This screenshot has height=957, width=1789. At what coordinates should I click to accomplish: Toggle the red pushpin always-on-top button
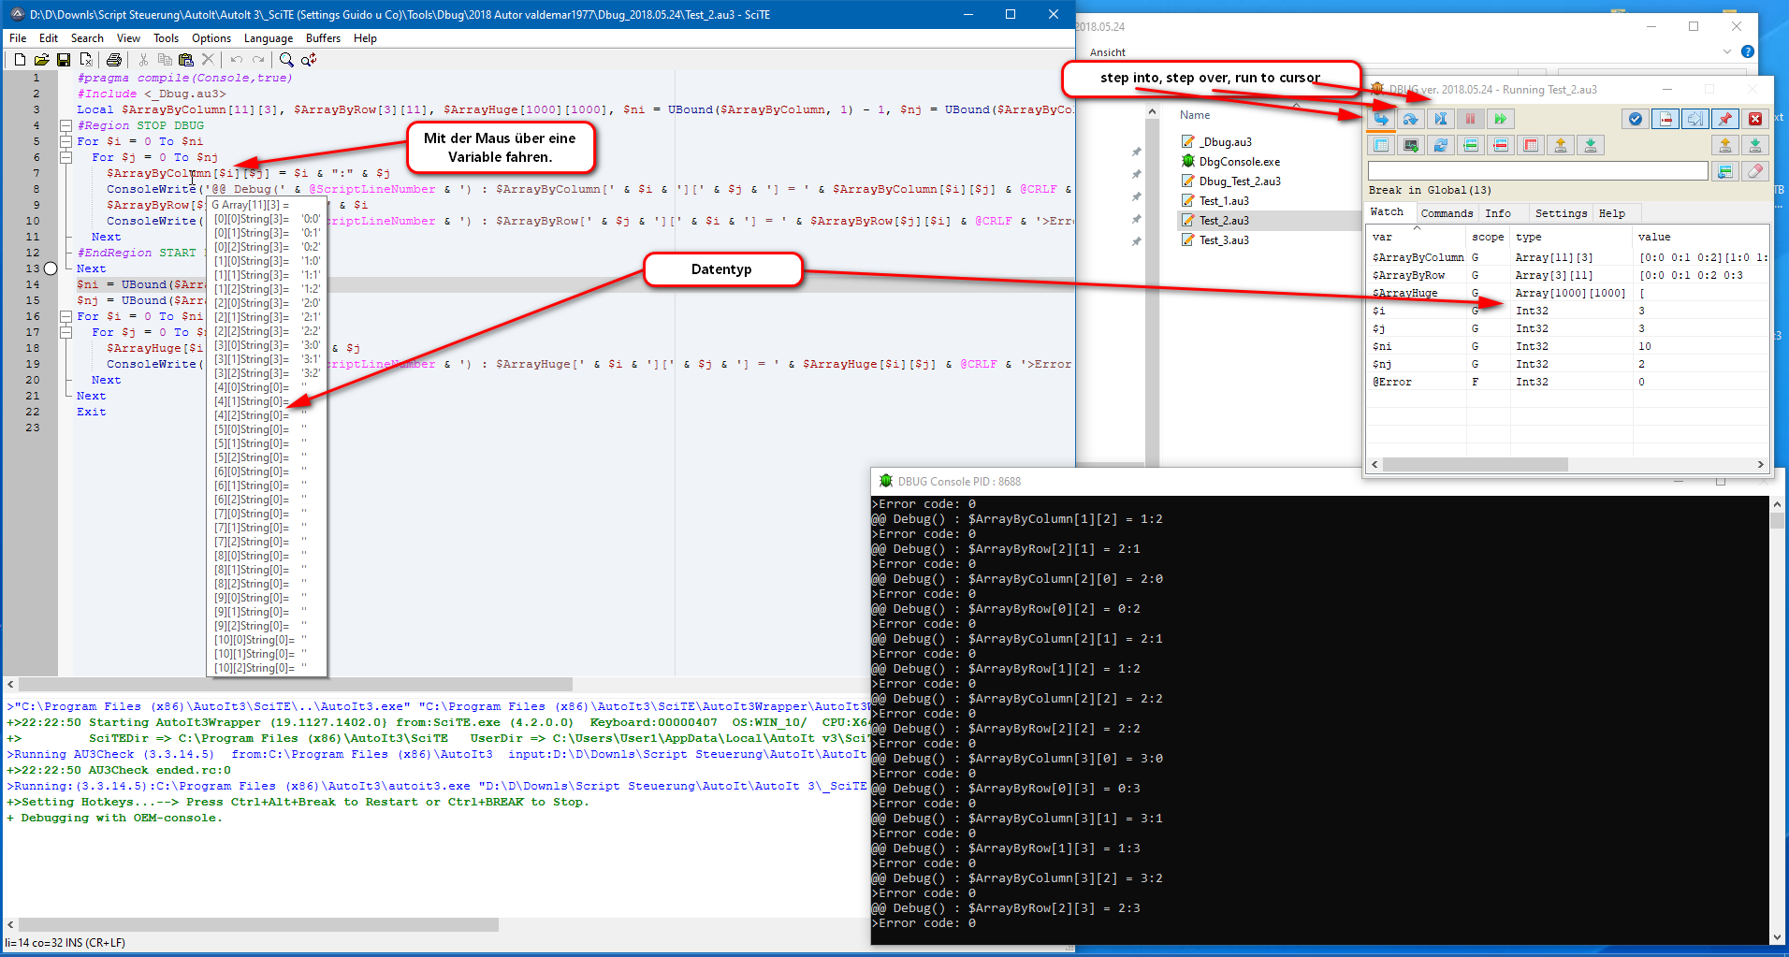point(1725,119)
